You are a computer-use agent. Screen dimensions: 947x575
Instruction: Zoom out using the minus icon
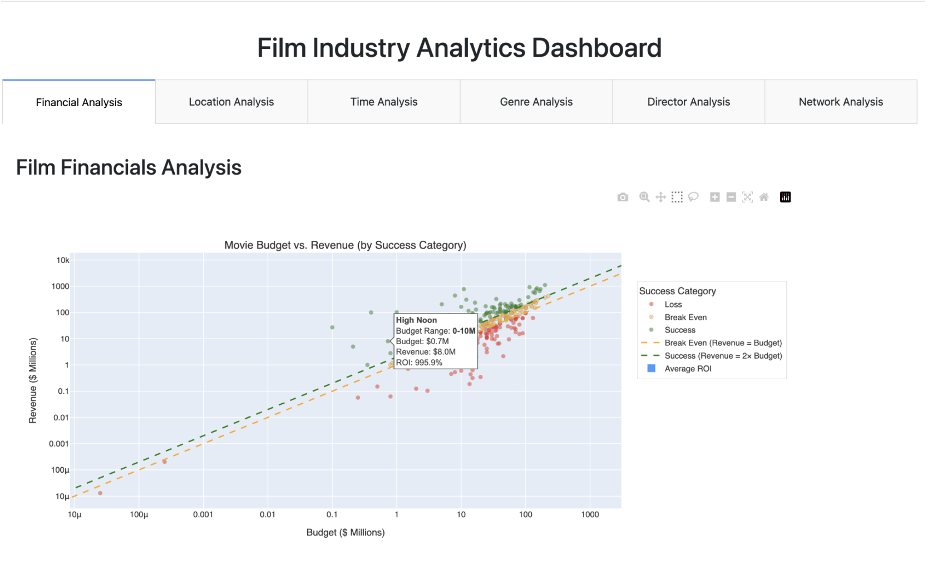(730, 197)
